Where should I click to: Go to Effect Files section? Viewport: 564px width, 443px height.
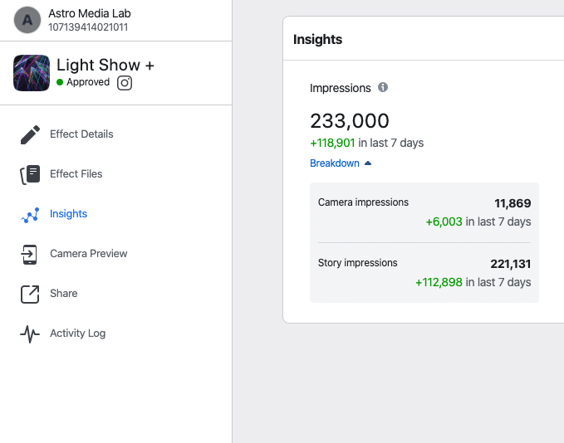[x=76, y=174]
